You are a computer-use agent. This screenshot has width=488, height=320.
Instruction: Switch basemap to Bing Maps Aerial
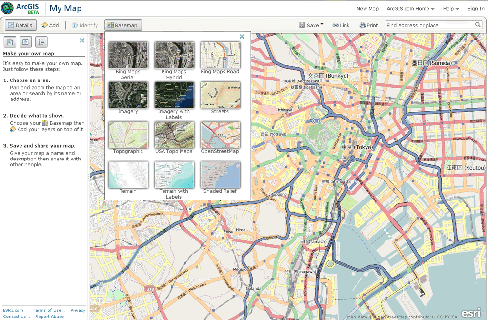click(x=128, y=56)
